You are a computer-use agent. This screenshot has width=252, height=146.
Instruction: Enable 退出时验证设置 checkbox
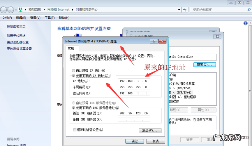pyautogui.click(x=75, y=130)
